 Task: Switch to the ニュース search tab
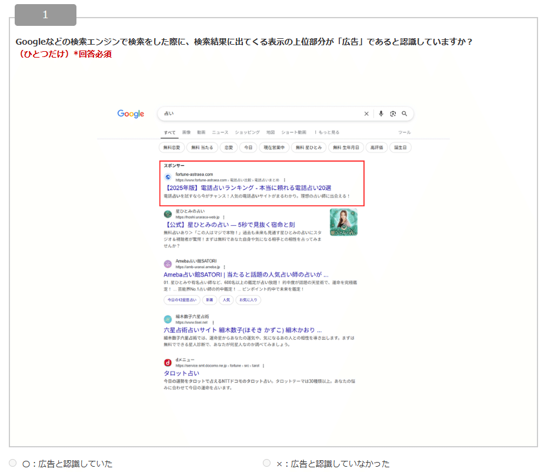tap(220, 132)
